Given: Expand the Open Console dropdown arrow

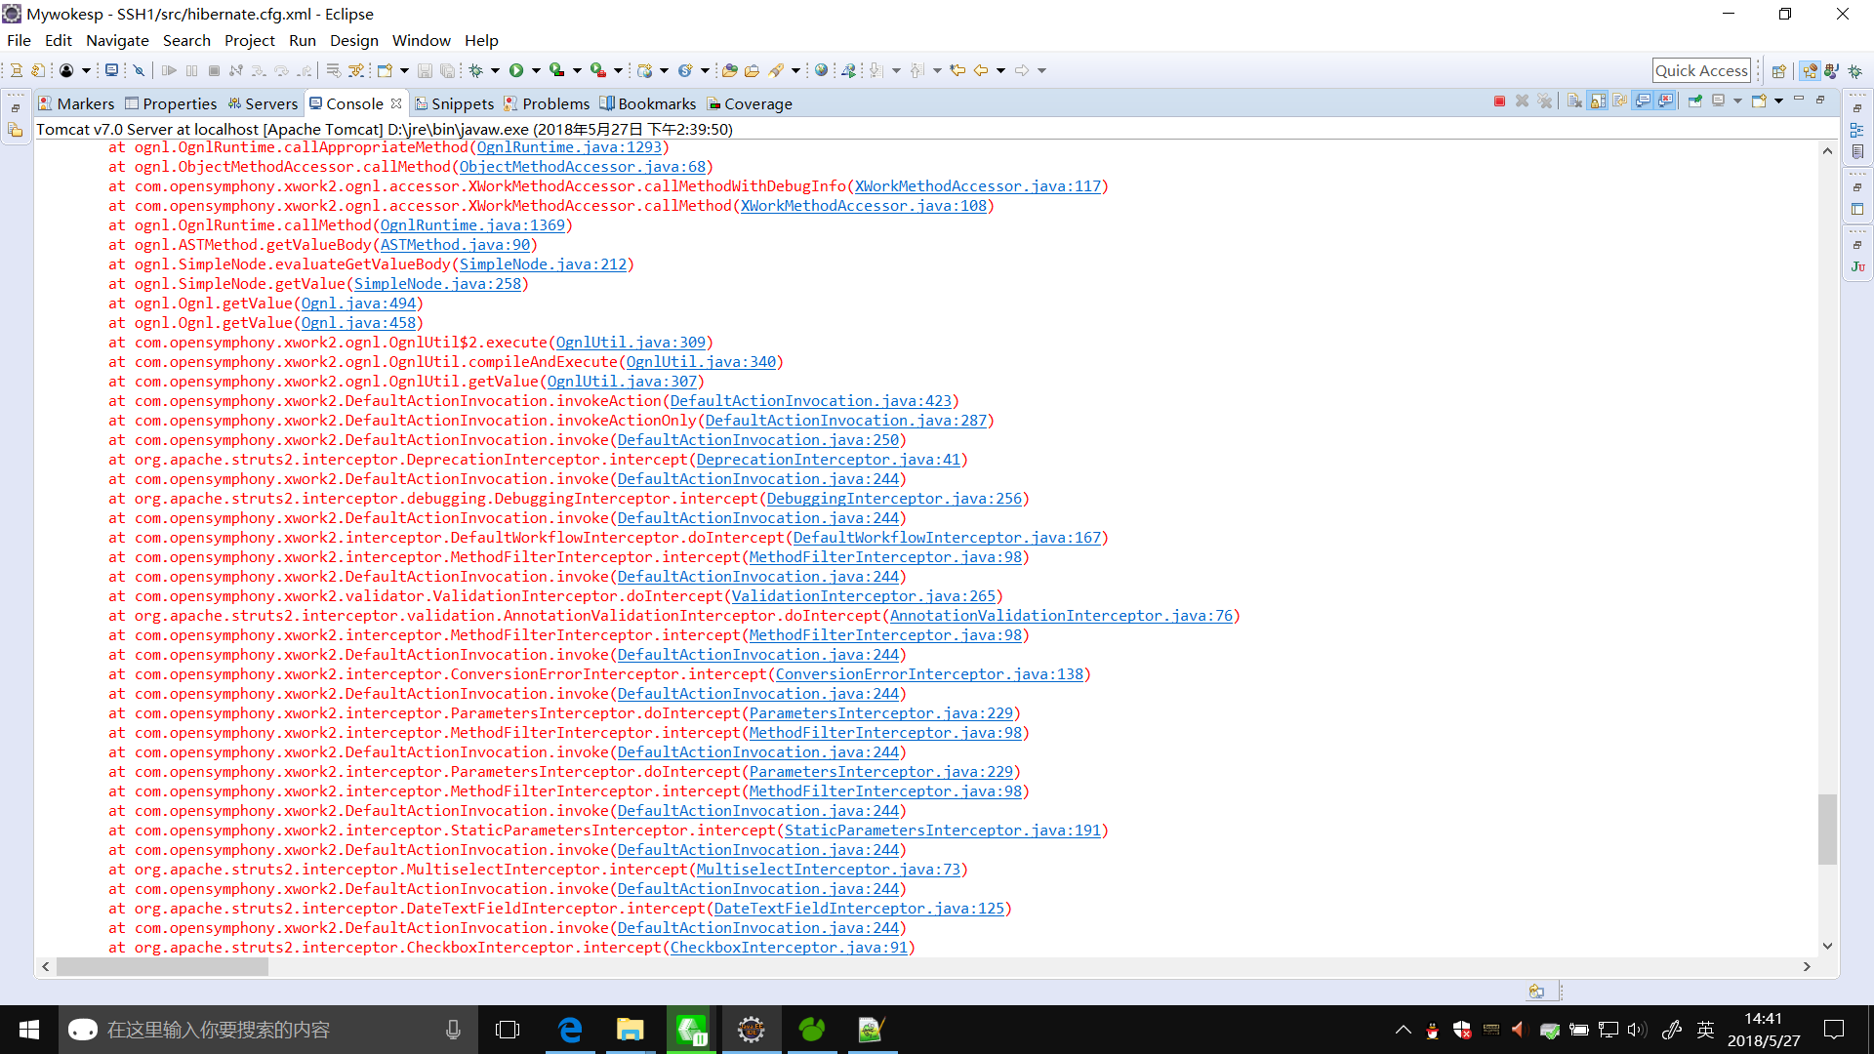Looking at the screenshot, I should click(1779, 101).
